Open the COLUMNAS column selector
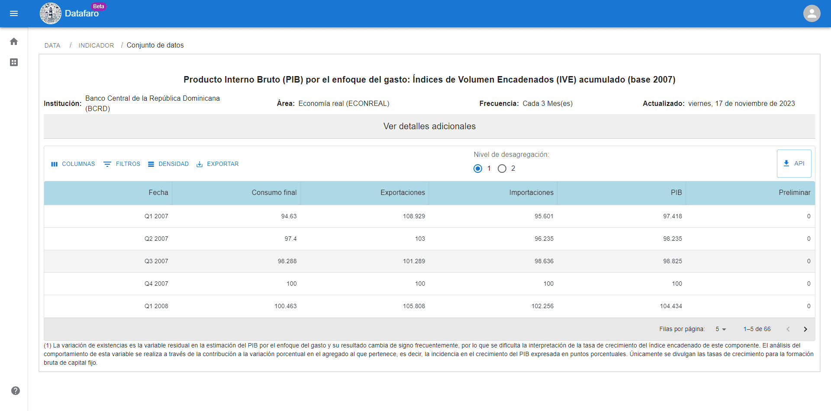 point(73,164)
